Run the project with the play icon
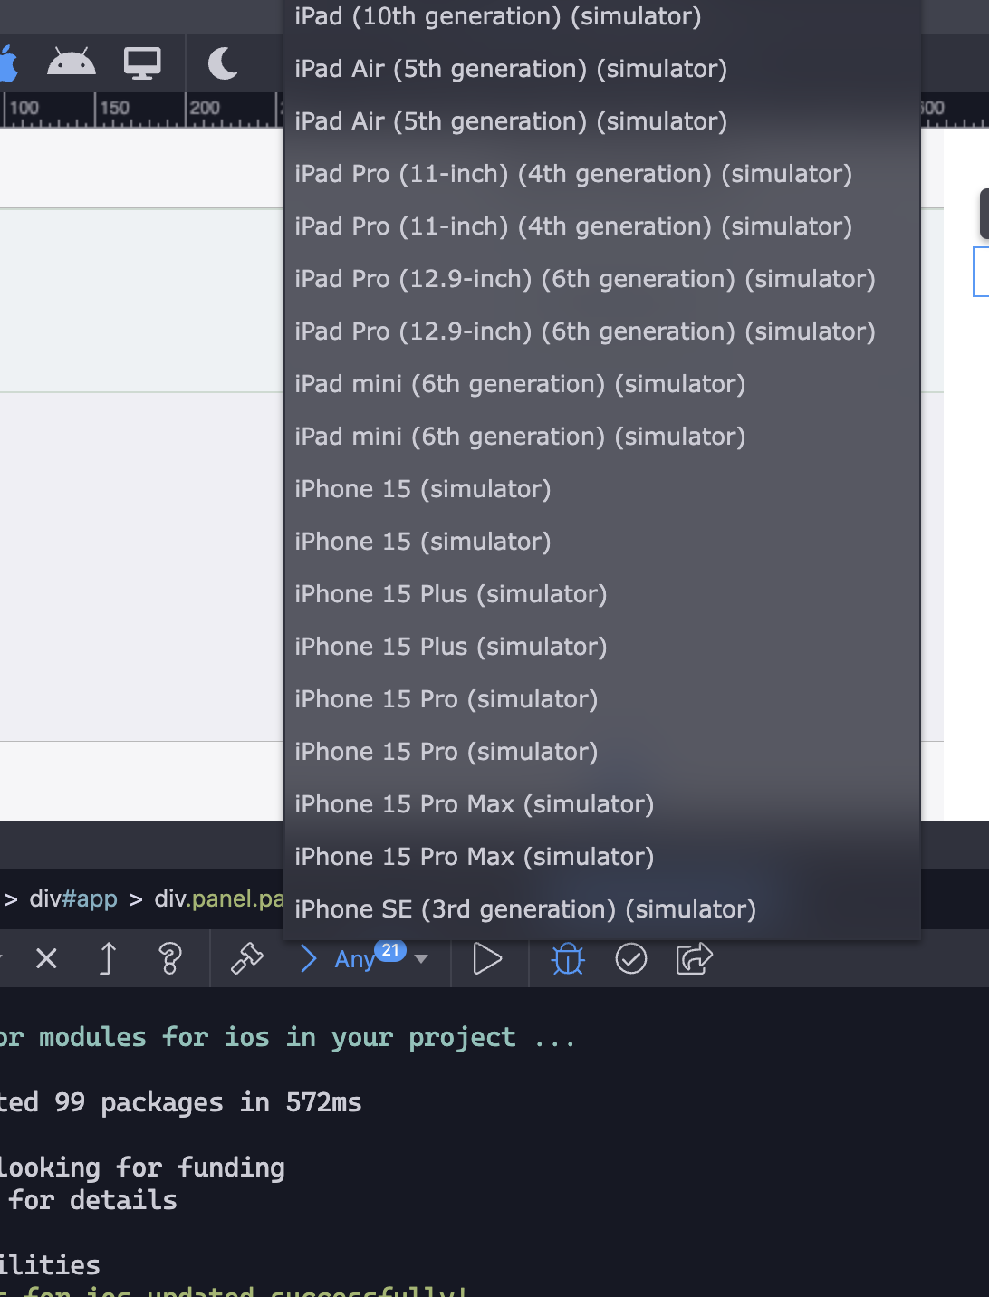The height and width of the screenshot is (1297, 989). [x=487, y=958]
